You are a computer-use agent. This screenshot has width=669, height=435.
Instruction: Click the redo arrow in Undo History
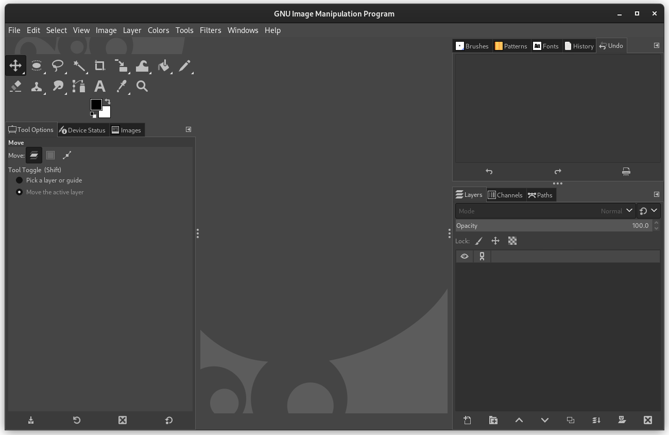point(558,172)
